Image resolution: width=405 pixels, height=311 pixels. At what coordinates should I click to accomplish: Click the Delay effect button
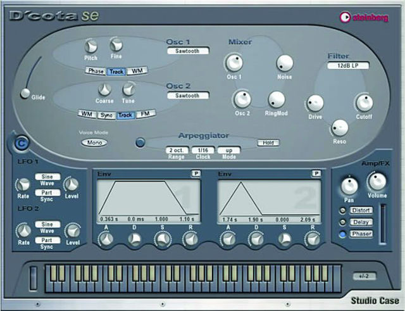click(361, 222)
